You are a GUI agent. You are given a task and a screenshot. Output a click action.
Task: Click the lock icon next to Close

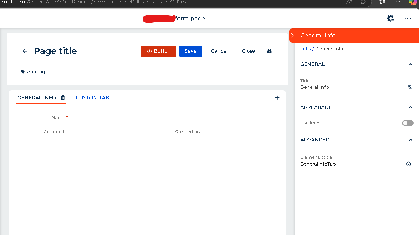(x=269, y=51)
